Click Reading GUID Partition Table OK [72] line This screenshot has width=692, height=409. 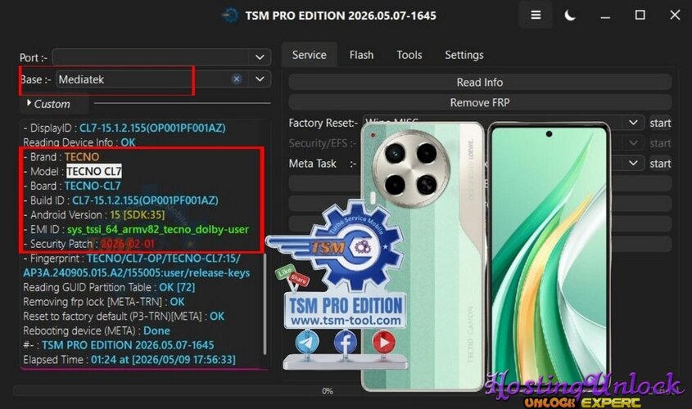pyautogui.click(x=109, y=287)
